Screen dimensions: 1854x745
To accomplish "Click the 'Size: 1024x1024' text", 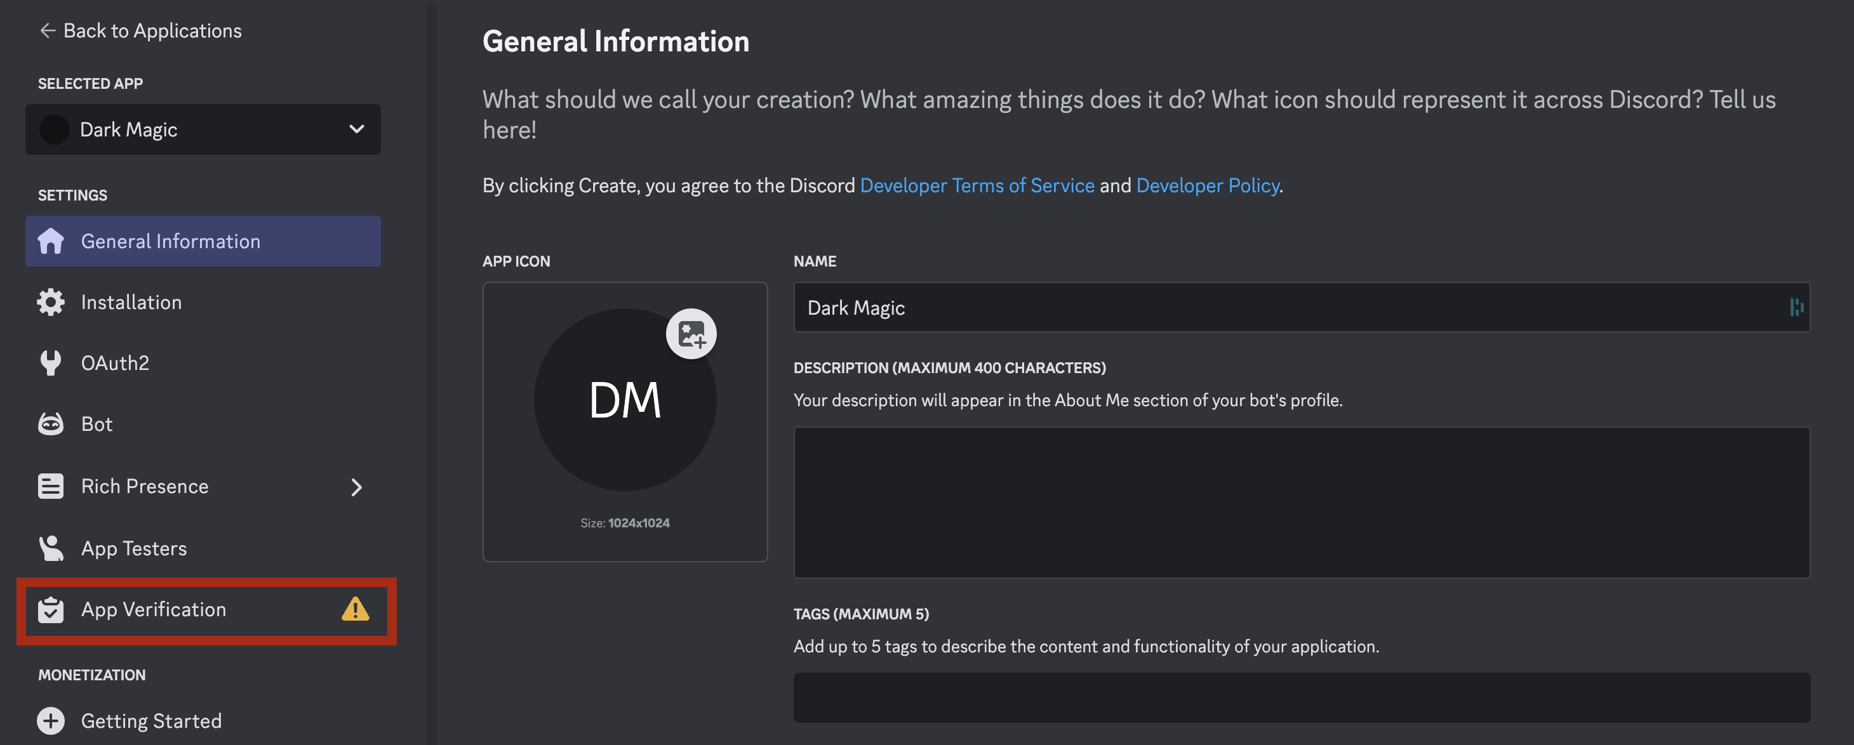I will [x=625, y=523].
